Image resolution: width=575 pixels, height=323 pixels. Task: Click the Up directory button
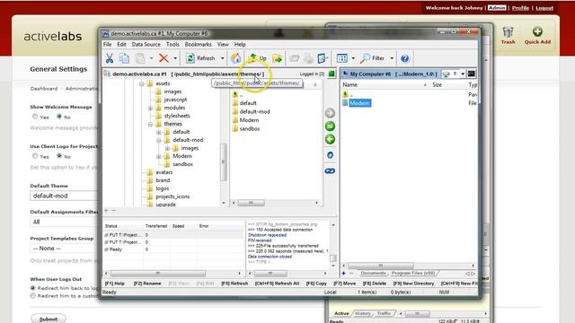[258, 58]
